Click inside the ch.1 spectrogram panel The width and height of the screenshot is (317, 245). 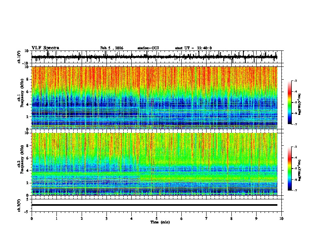point(154,98)
